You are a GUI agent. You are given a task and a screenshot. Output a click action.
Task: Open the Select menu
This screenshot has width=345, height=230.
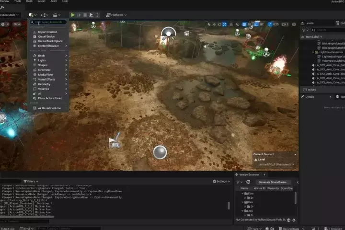(x=41, y=1)
